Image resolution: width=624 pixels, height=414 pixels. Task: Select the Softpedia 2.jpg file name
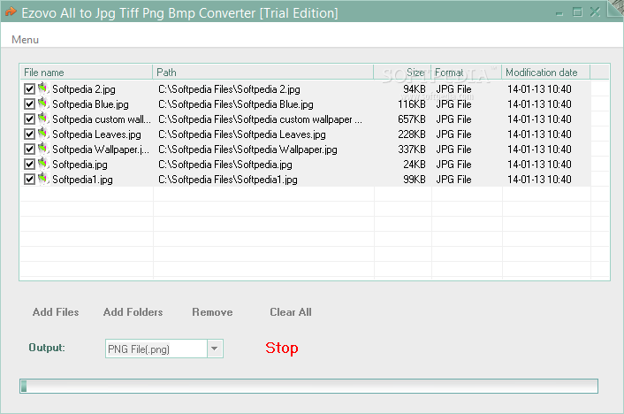[84, 88]
